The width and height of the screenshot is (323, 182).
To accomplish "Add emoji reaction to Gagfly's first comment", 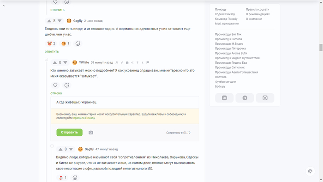I will coord(78,43).
